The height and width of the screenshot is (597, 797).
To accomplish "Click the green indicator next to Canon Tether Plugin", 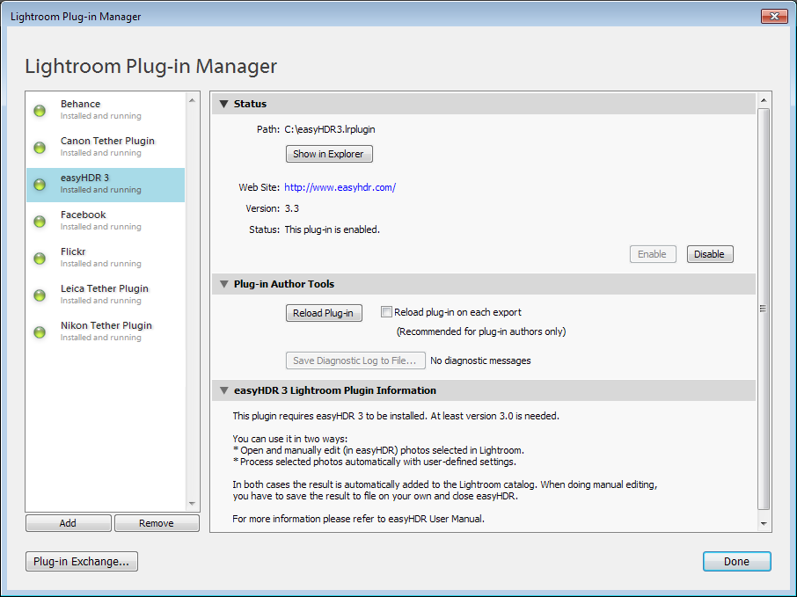I will pos(40,148).
